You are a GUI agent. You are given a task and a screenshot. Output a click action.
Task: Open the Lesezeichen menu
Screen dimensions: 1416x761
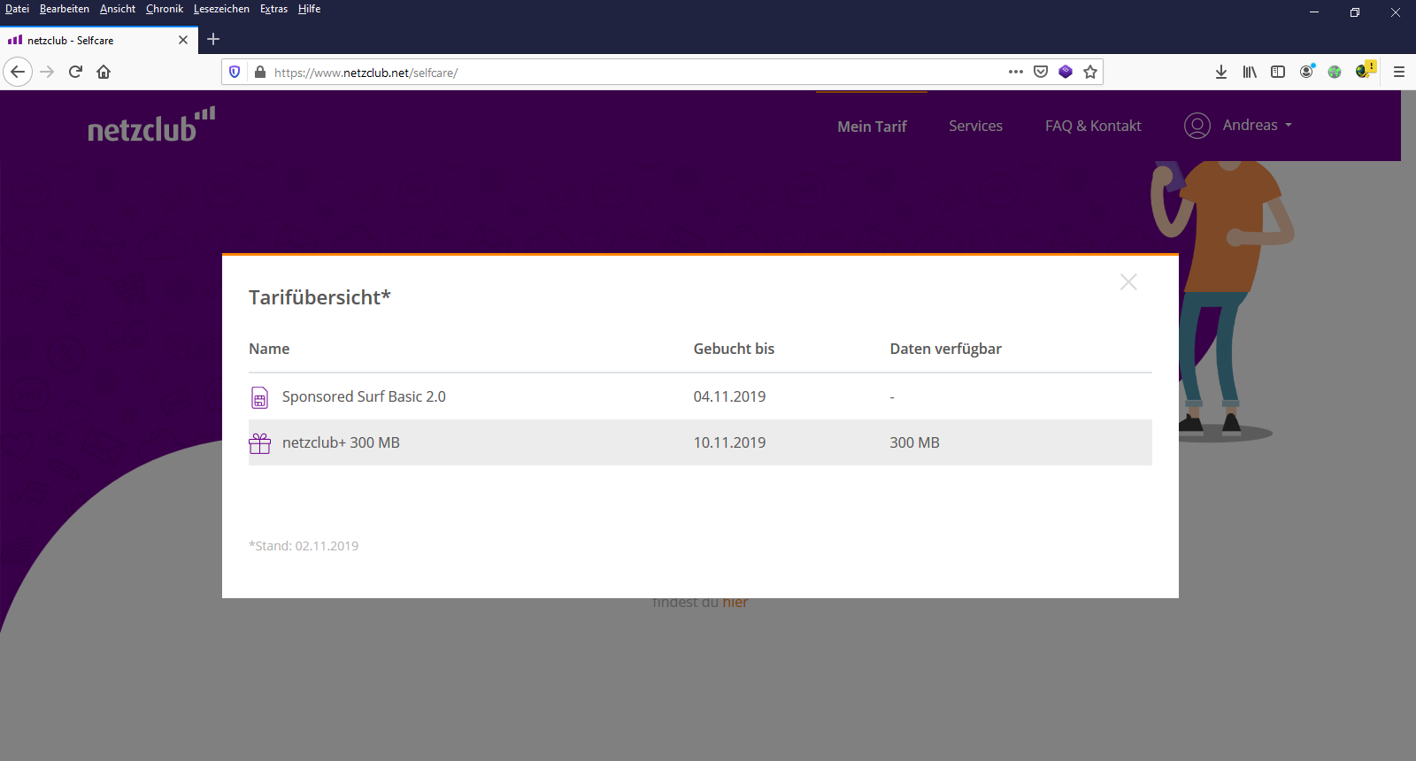click(x=221, y=9)
